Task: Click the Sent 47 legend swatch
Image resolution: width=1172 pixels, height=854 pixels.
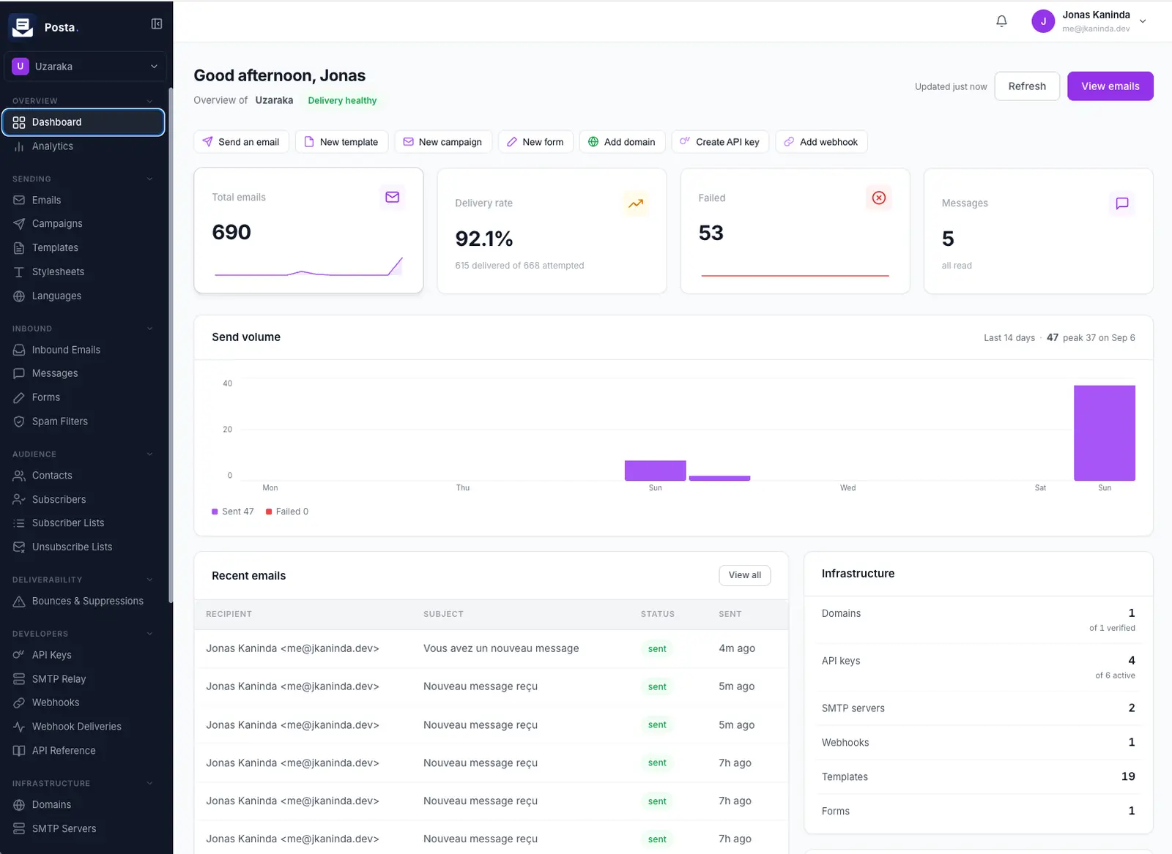Action: coord(215,512)
